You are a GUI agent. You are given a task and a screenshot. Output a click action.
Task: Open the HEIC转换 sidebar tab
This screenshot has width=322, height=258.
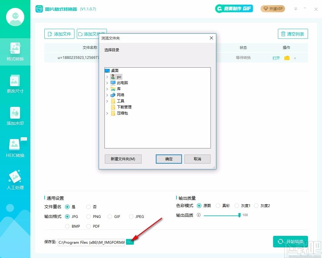(15, 148)
